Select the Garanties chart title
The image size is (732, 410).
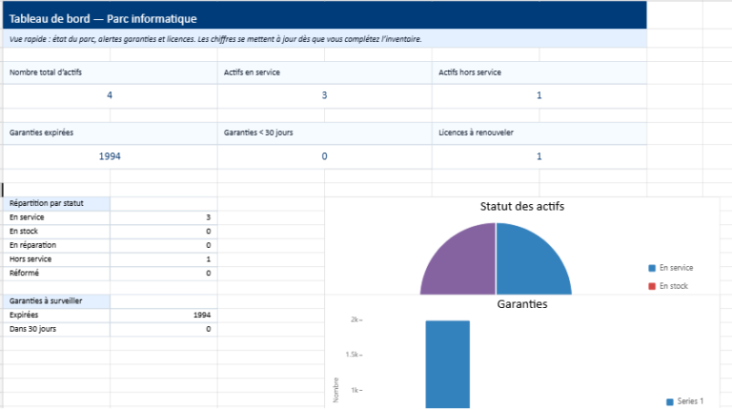[522, 304]
